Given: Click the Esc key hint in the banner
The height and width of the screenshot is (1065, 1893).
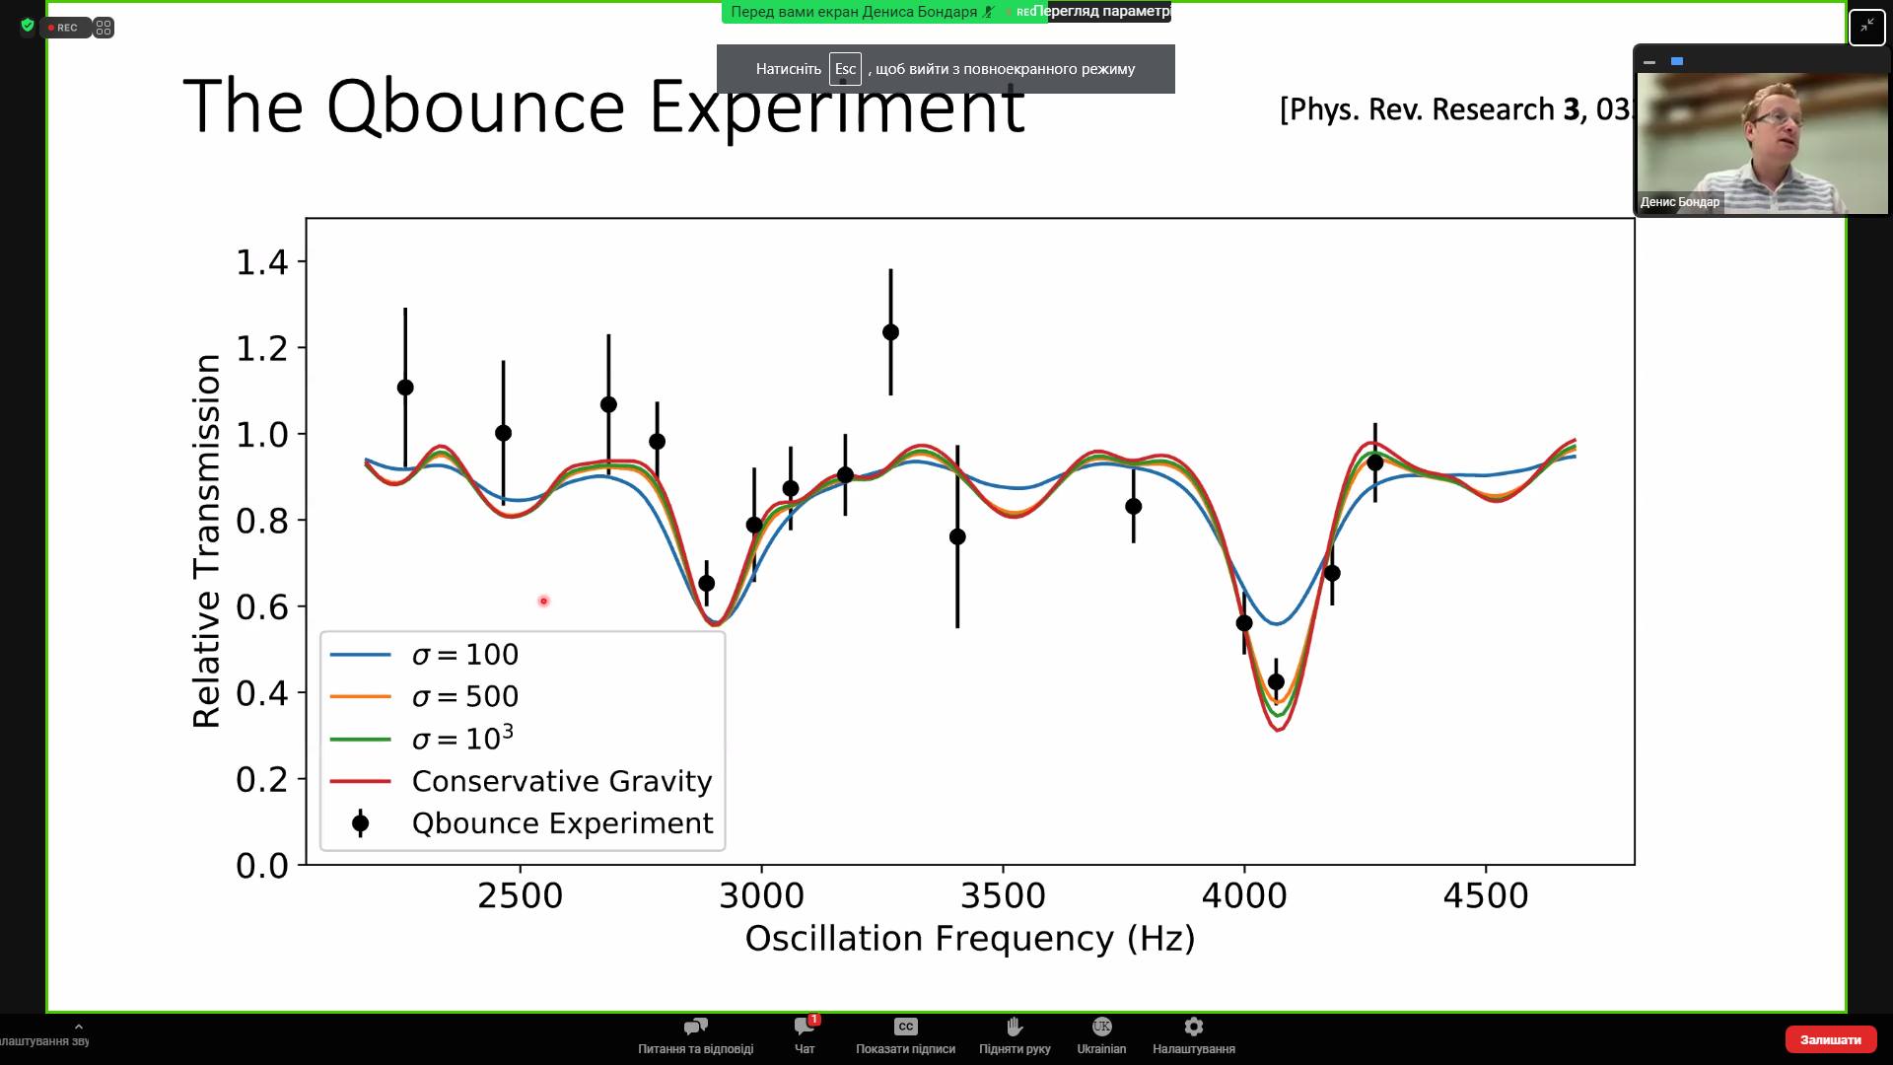Looking at the screenshot, I should click(845, 69).
